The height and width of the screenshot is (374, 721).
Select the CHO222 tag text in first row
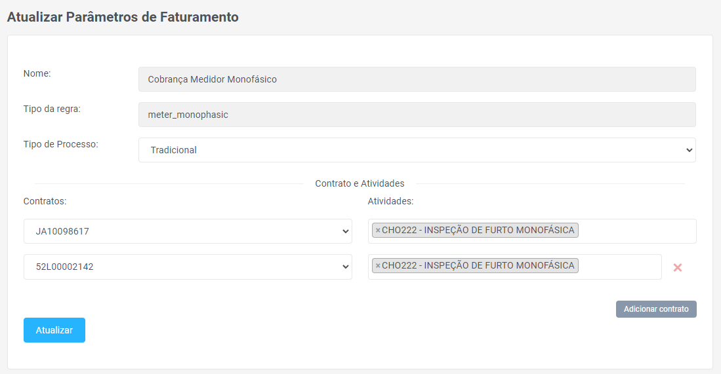tap(478, 231)
